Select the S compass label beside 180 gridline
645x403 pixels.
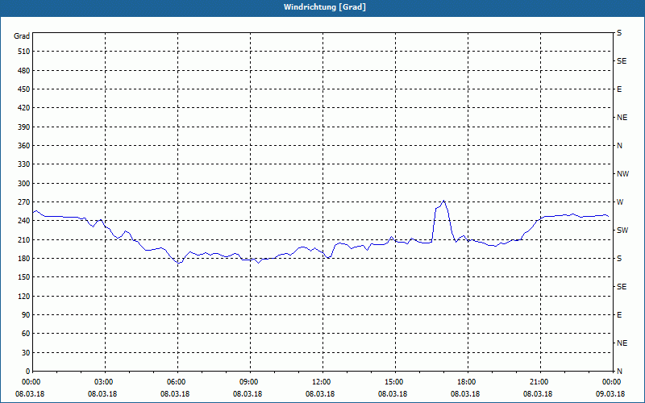point(619,259)
